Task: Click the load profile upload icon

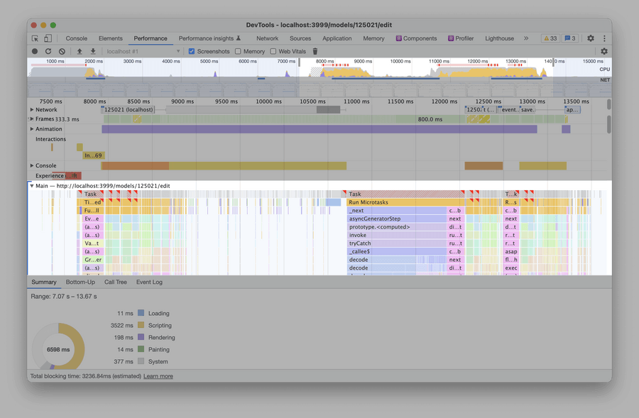Action: (x=80, y=52)
